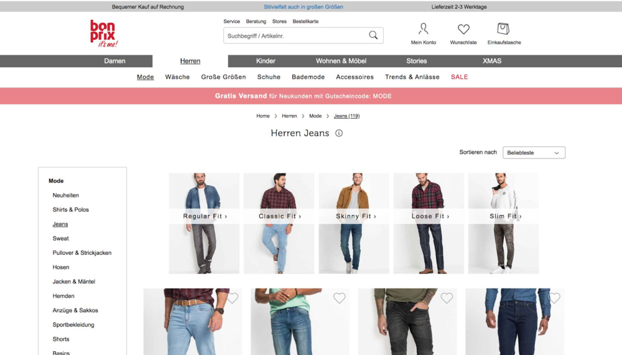Open the Loose Fit category tile
This screenshot has height=355, width=622.
click(429, 223)
